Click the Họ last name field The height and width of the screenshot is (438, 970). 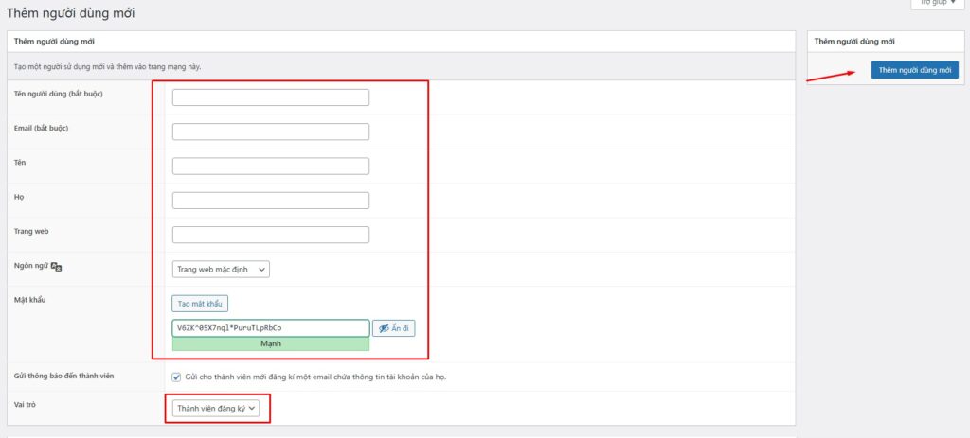click(x=271, y=200)
